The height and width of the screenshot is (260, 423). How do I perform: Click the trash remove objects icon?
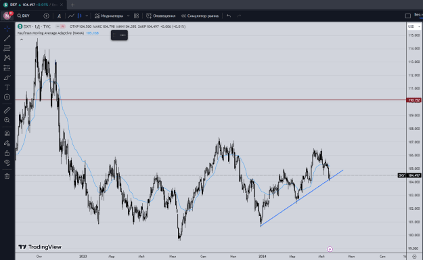tap(7, 176)
